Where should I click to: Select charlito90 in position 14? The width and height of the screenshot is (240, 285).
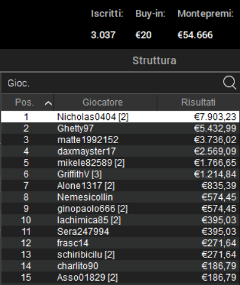point(120,266)
